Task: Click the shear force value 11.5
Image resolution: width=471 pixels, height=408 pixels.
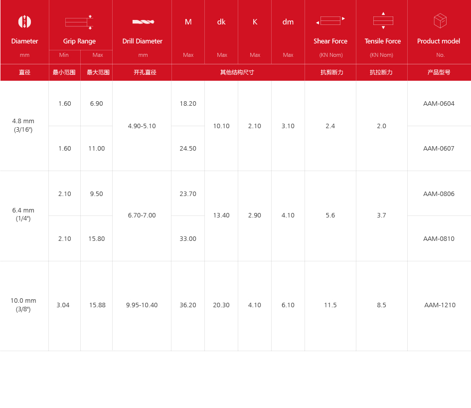Action: point(330,305)
